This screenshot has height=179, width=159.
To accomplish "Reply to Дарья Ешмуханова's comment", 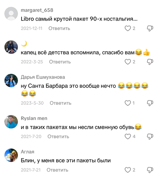I will tap(60, 103).
